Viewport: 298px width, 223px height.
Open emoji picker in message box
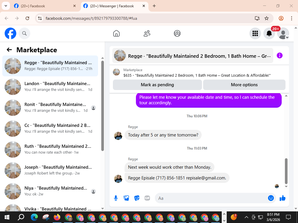click(271, 198)
